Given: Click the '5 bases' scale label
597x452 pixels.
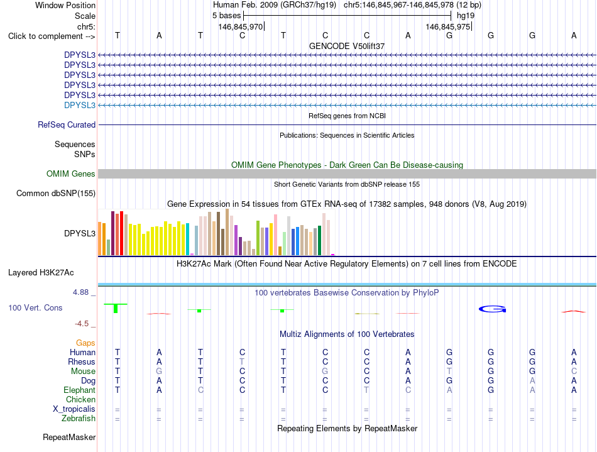Looking at the screenshot, I should tap(226, 16).
